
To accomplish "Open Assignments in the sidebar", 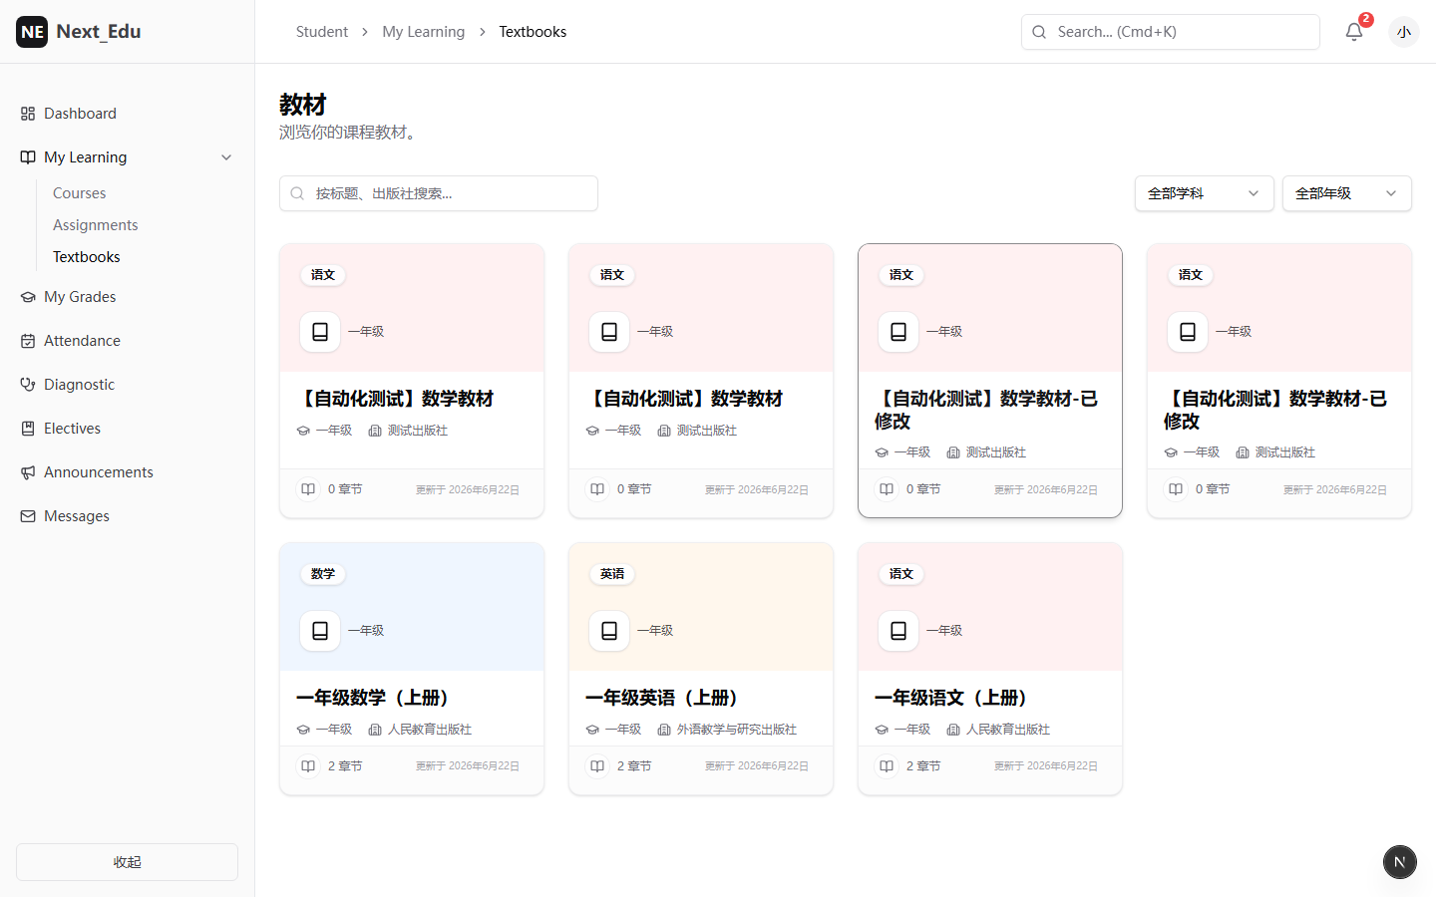I will [x=96, y=225].
